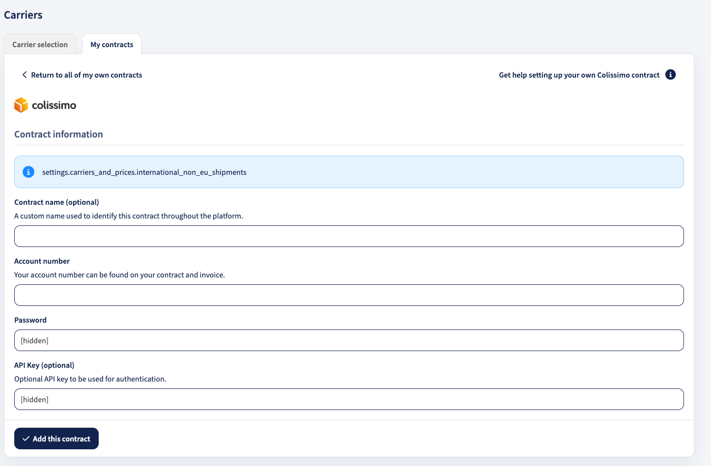Click the custom name description text
Screen dimensions: 711x466
click(x=129, y=216)
